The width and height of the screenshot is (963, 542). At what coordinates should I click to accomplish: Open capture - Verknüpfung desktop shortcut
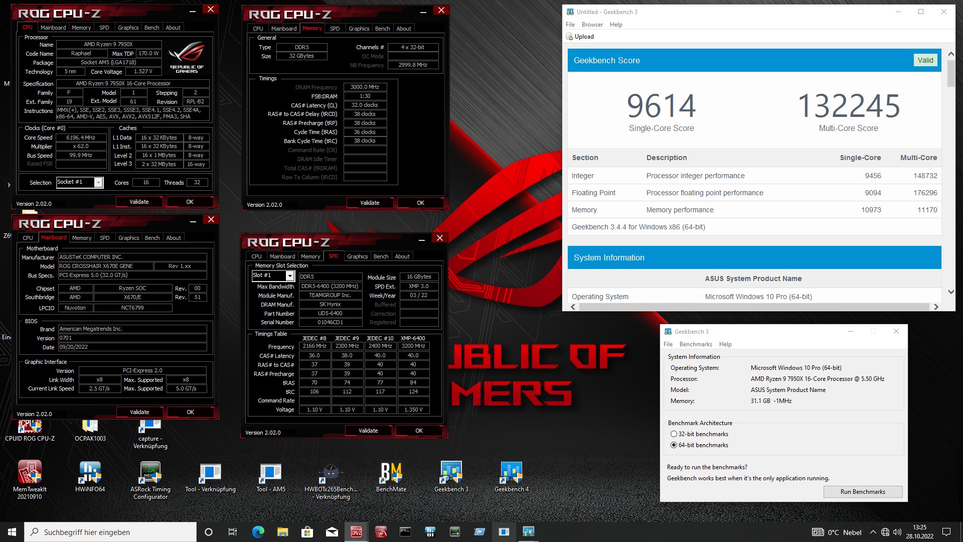[x=150, y=435]
